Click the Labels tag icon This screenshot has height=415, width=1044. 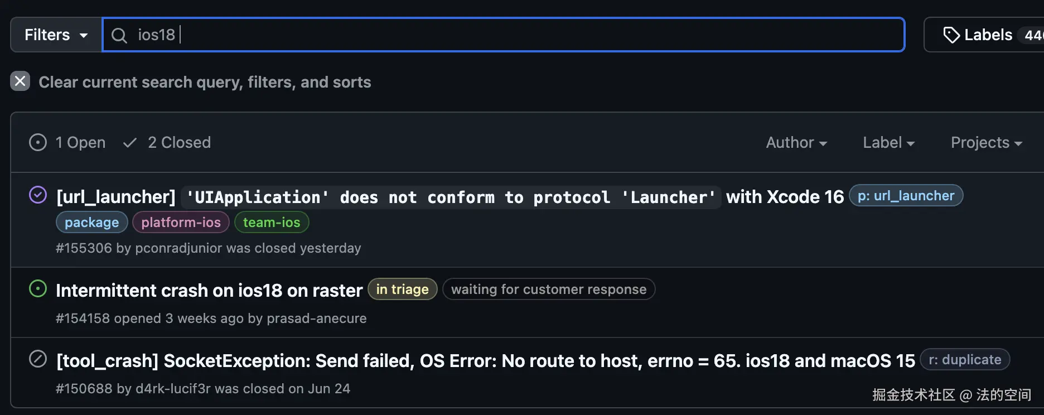951,35
